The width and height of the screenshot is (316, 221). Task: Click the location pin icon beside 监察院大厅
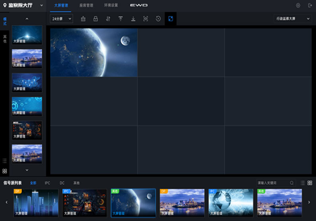[x=5, y=5]
